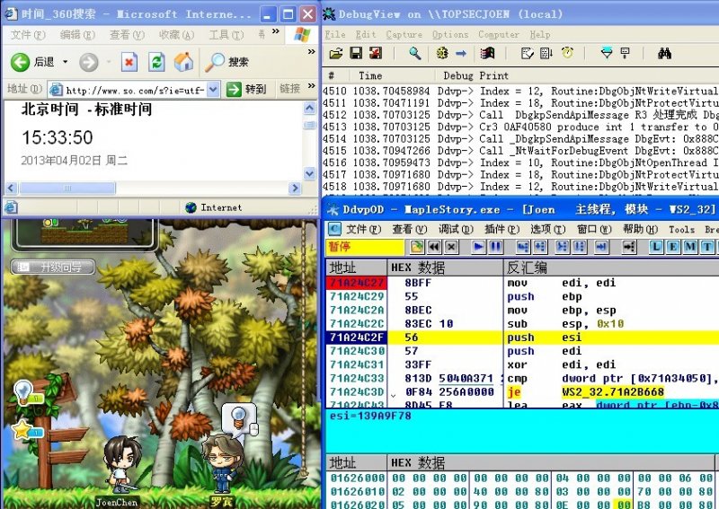Open the 选项(T) menu in DdvpOD
The height and width of the screenshot is (509, 719).
(547, 229)
